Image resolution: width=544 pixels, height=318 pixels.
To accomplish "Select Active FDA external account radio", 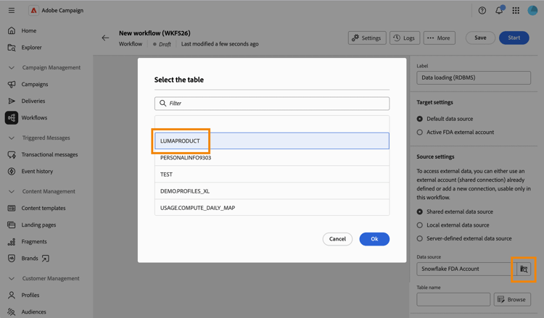I will pos(419,133).
